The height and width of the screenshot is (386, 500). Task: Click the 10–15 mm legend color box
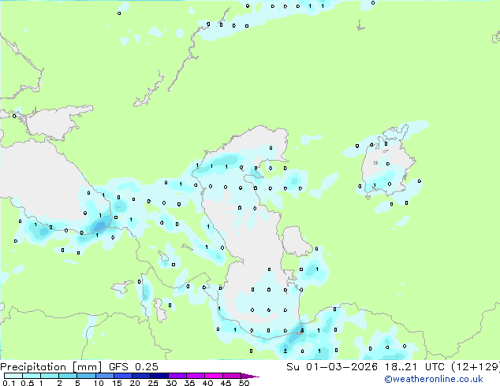click(104, 376)
